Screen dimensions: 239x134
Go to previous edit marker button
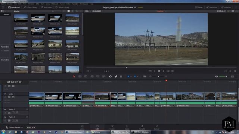click(x=235, y=71)
